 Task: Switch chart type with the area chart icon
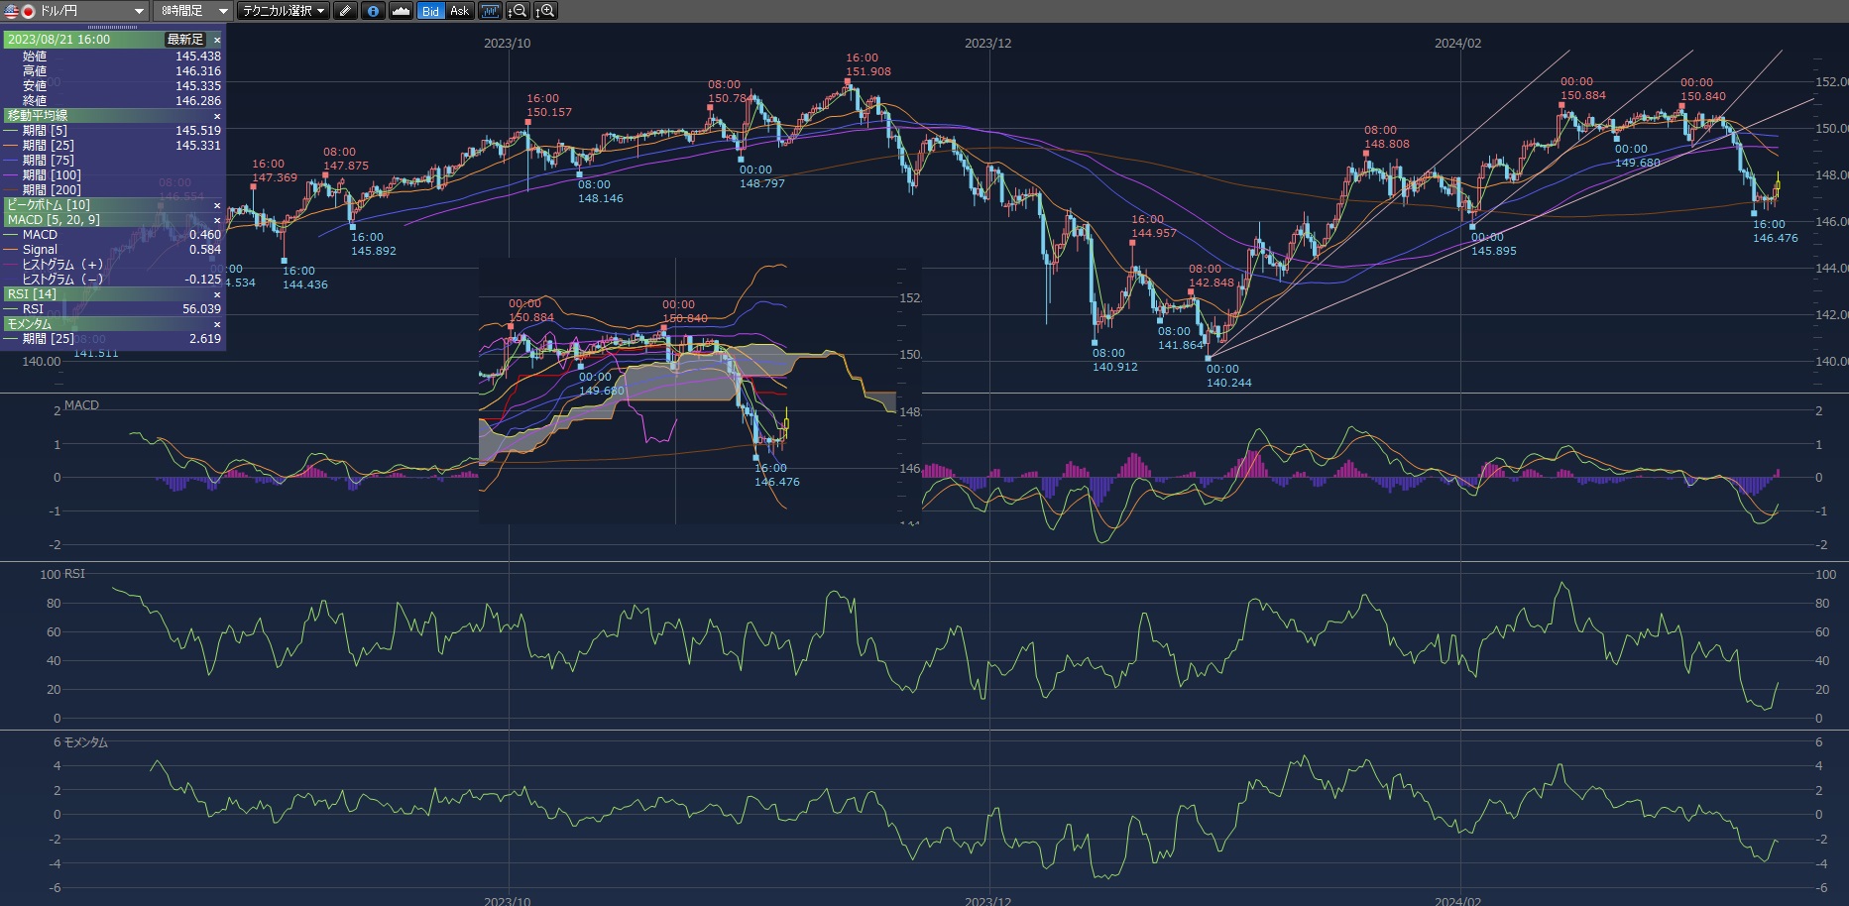tap(401, 11)
